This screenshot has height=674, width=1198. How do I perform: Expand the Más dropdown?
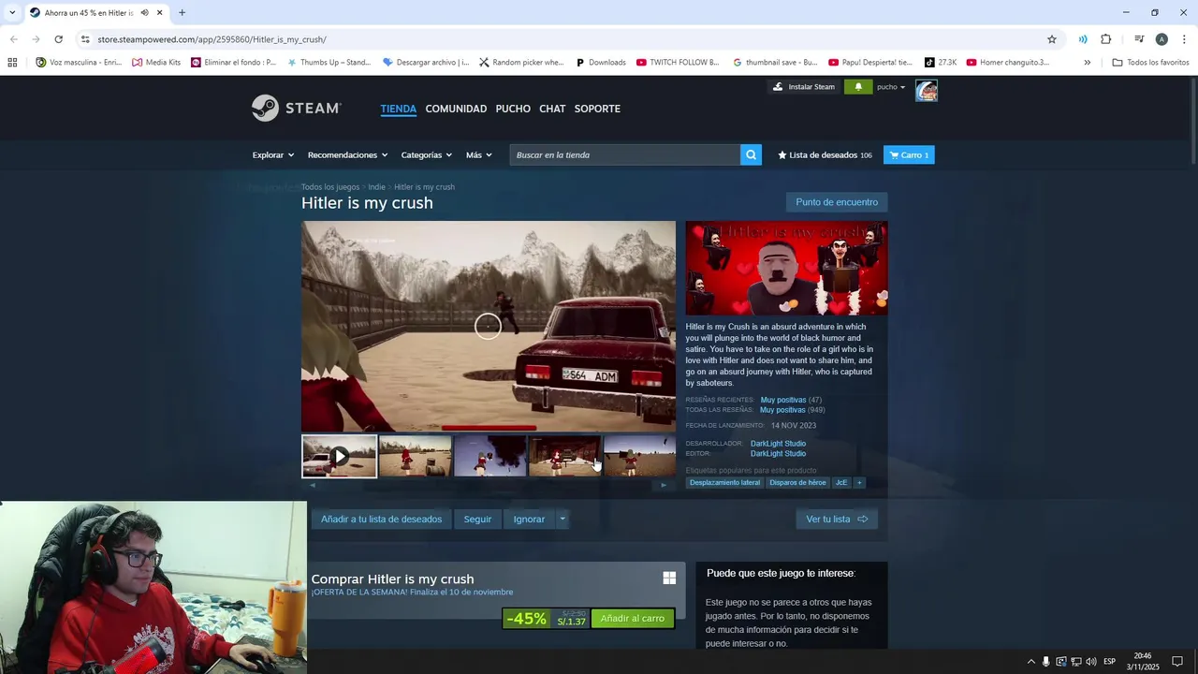(478, 155)
